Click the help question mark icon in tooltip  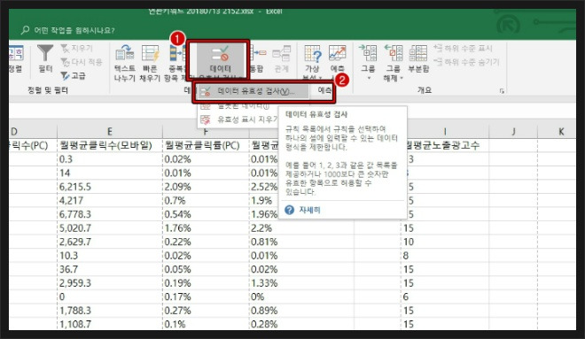[290, 210]
